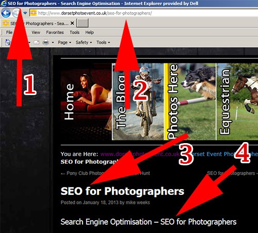This screenshot has width=258, height=233.
Task: Click the Internet Explorer logo in title bar
Action: [3, 3]
